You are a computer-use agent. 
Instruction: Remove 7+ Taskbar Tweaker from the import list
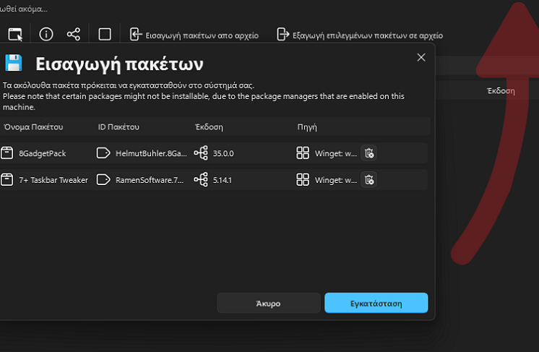[x=368, y=179]
